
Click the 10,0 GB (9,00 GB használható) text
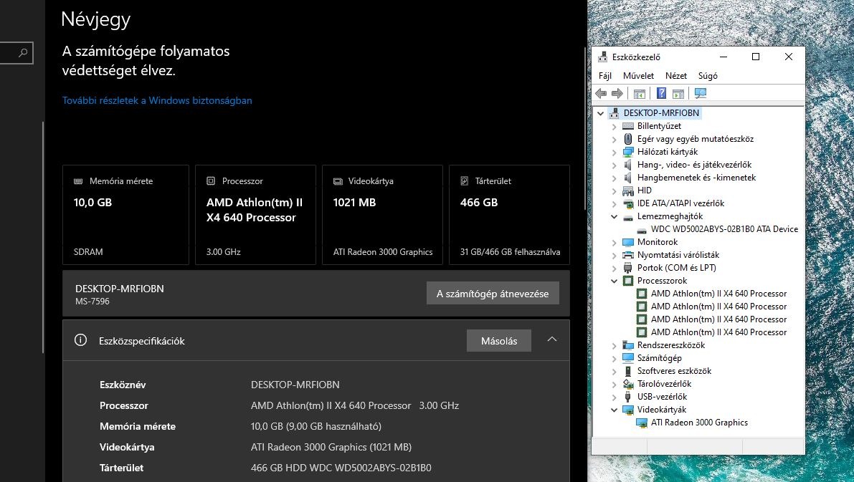tap(316, 427)
